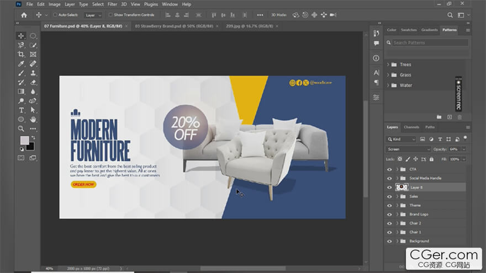Open the Screen blend mode dropdown
The image size is (486, 273).
coord(409,149)
